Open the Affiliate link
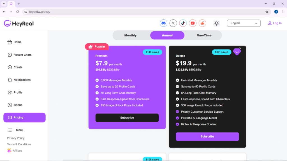 pos(15,151)
